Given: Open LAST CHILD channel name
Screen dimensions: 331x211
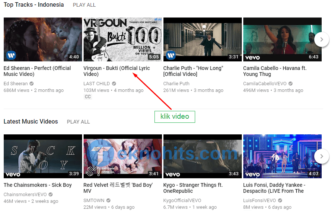Looking at the screenshot, I should (x=97, y=84).
